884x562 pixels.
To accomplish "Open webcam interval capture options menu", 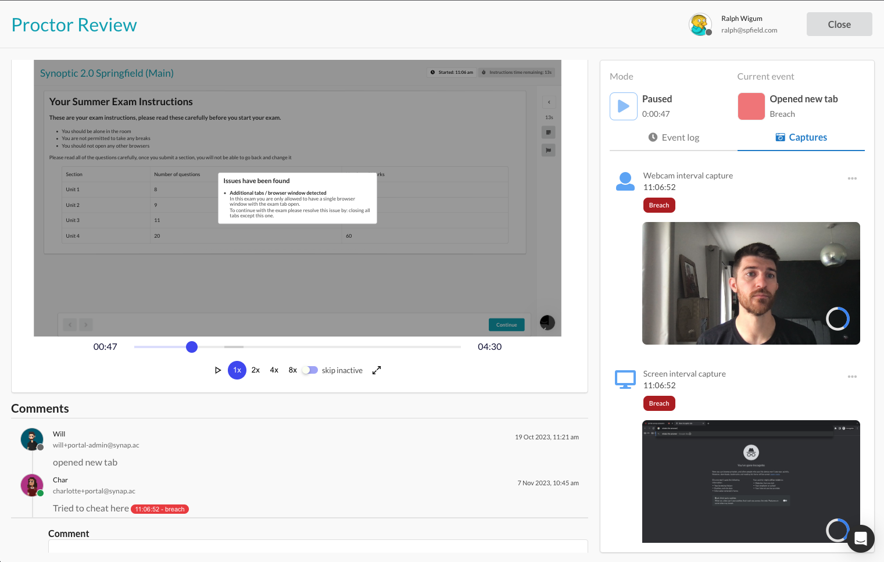I will 852,178.
